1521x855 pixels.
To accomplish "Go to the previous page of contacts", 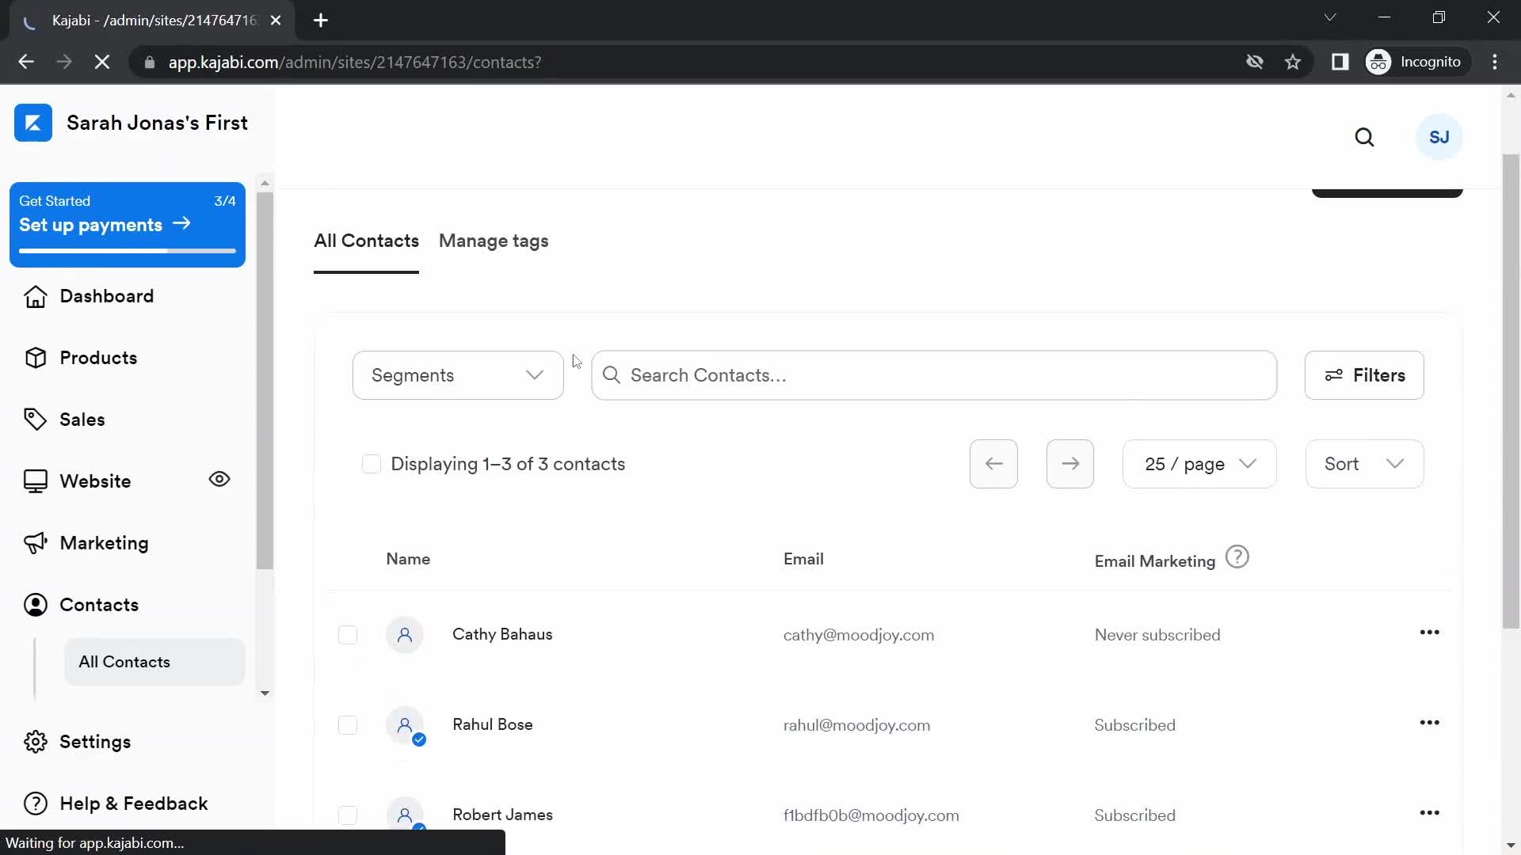I will point(993,464).
